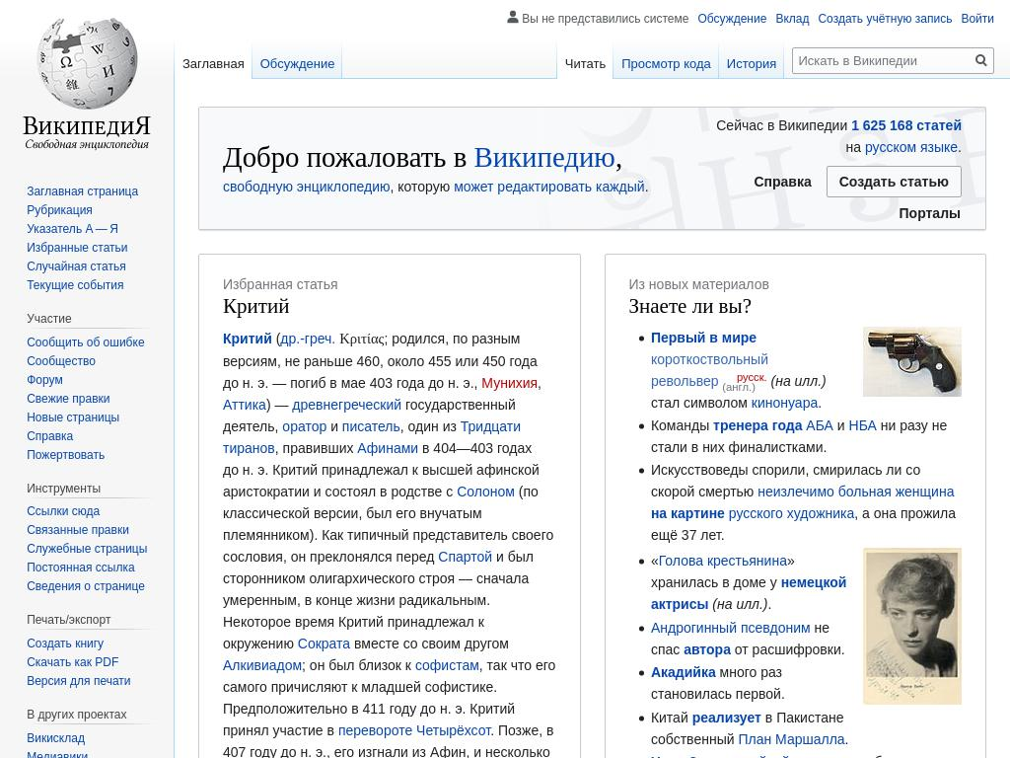Screen dimensions: 1010x758
Task: Click 'Пожертвовать' sidebar link
Action: [65, 455]
